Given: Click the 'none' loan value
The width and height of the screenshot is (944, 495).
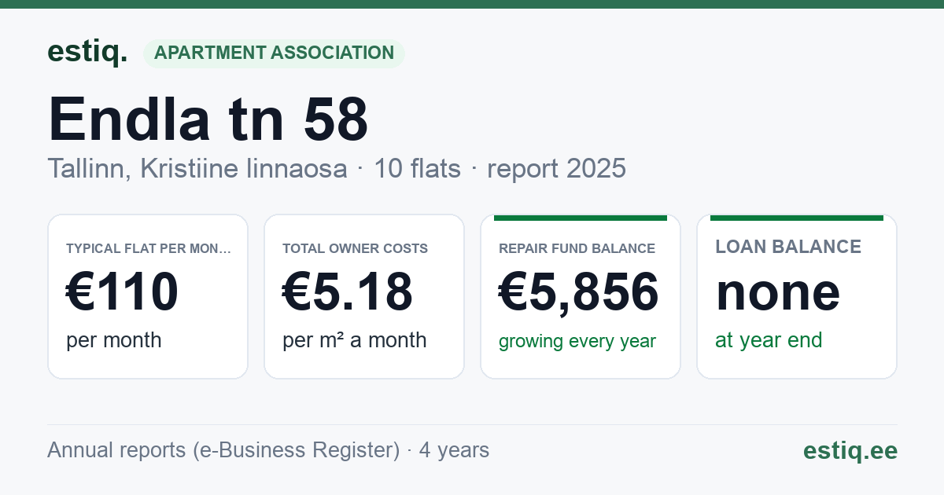Looking at the screenshot, I should pos(778,292).
